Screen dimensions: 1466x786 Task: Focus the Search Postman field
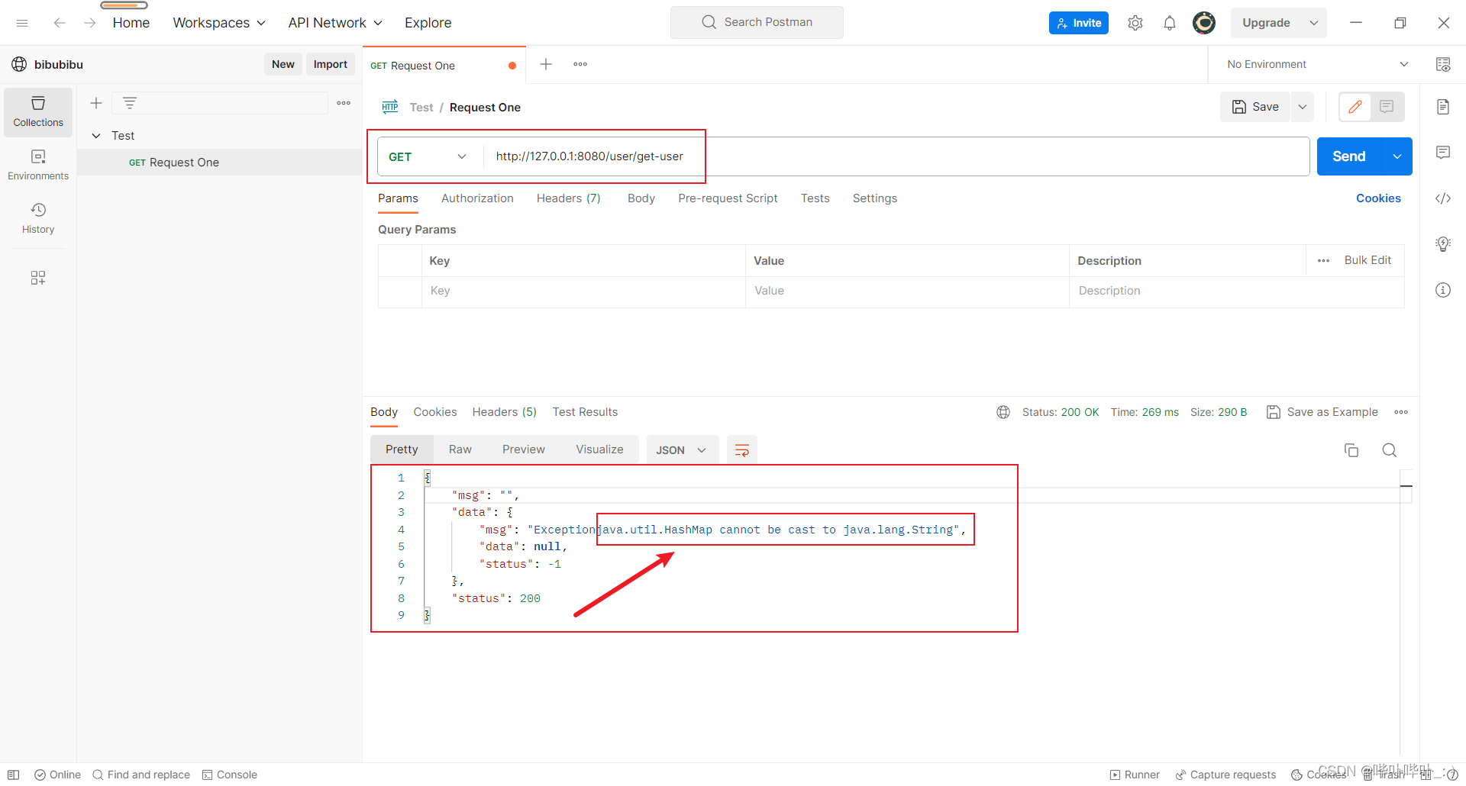pyautogui.click(x=757, y=22)
